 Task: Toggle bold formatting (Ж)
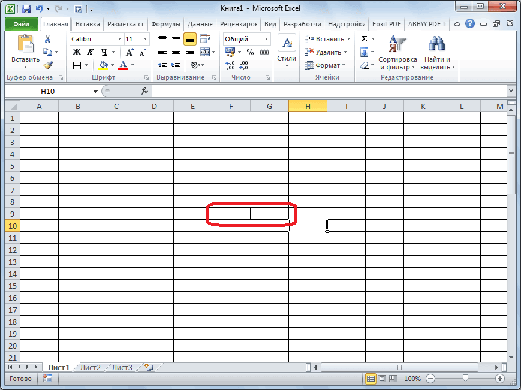[77, 52]
